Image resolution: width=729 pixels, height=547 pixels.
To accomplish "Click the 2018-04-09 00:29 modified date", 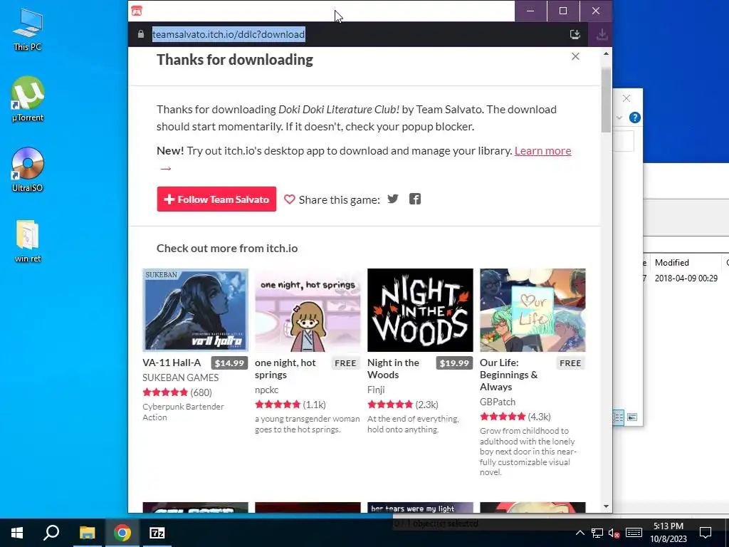I will tap(686, 278).
